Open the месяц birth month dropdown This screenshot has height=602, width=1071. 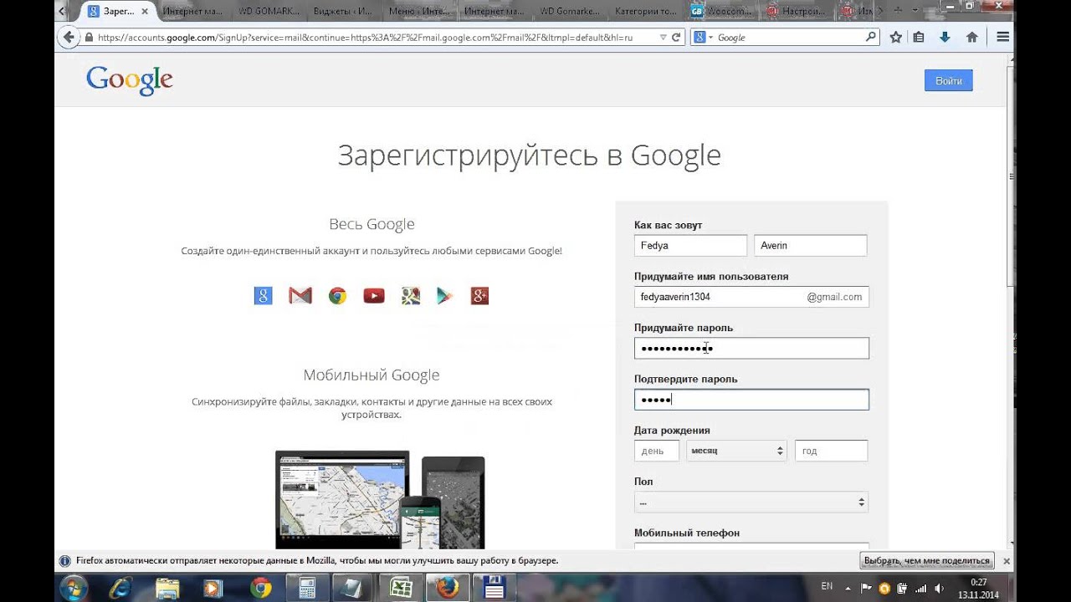pyautogui.click(x=736, y=451)
